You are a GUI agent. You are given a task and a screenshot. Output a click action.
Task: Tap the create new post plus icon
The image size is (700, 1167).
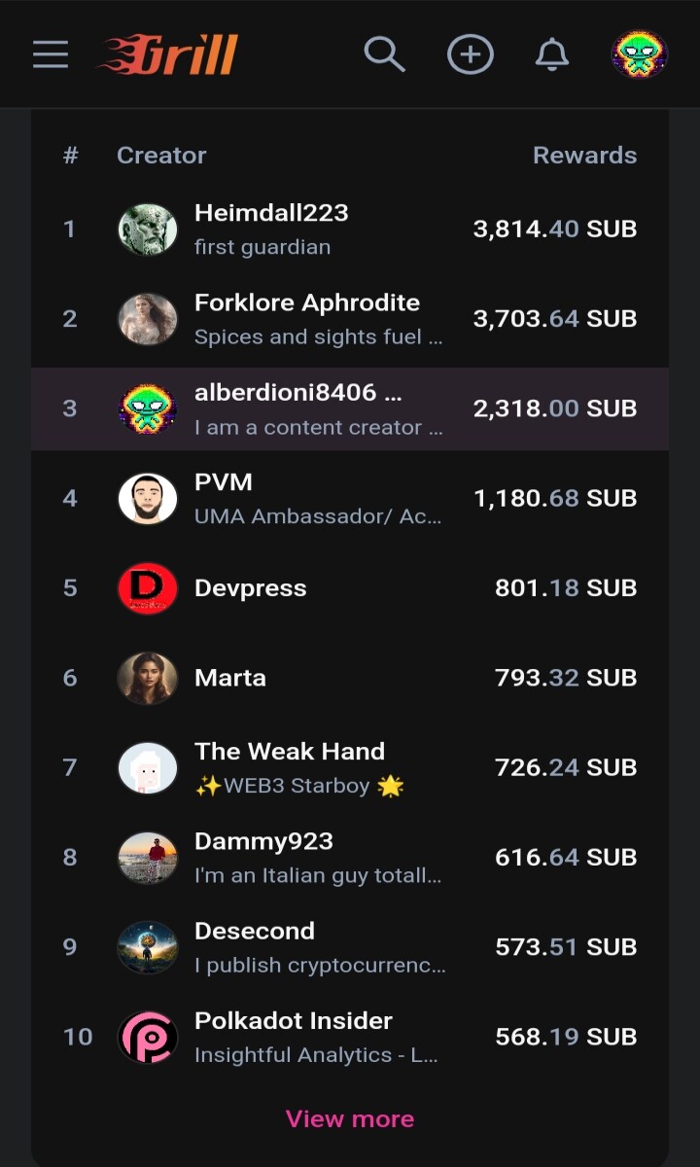tap(470, 54)
